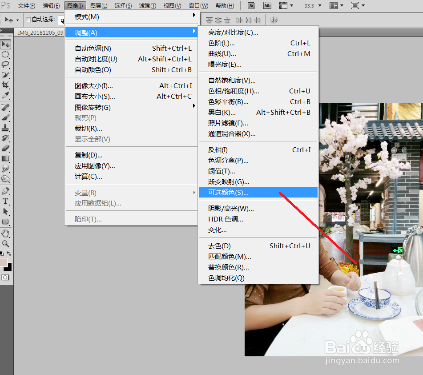Choose 色彩平衡(B)... adjustment
Image resolution: width=423 pixels, height=375 pixels.
point(258,102)
